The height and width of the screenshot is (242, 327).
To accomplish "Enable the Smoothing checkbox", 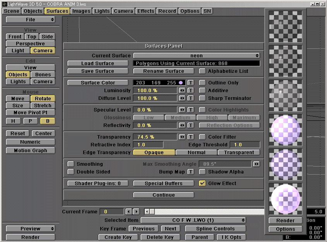I will click(71, 164).
